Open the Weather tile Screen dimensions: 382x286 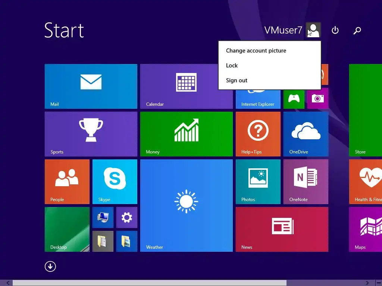187,206
